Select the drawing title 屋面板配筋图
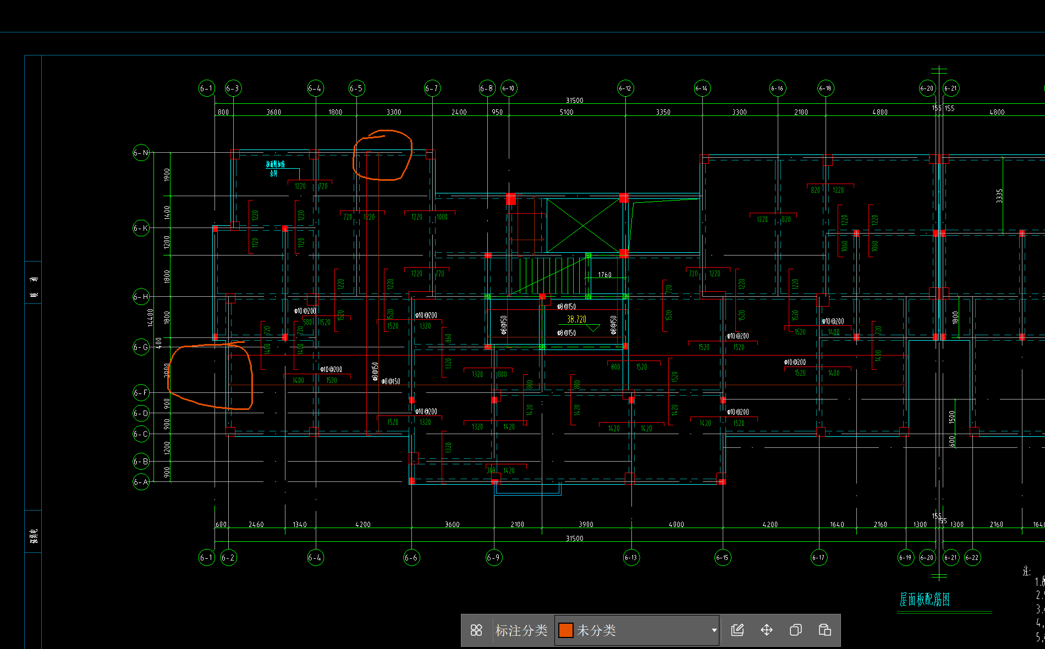Viewport: 1045px width, 649px height. click(x=925, y=600)
